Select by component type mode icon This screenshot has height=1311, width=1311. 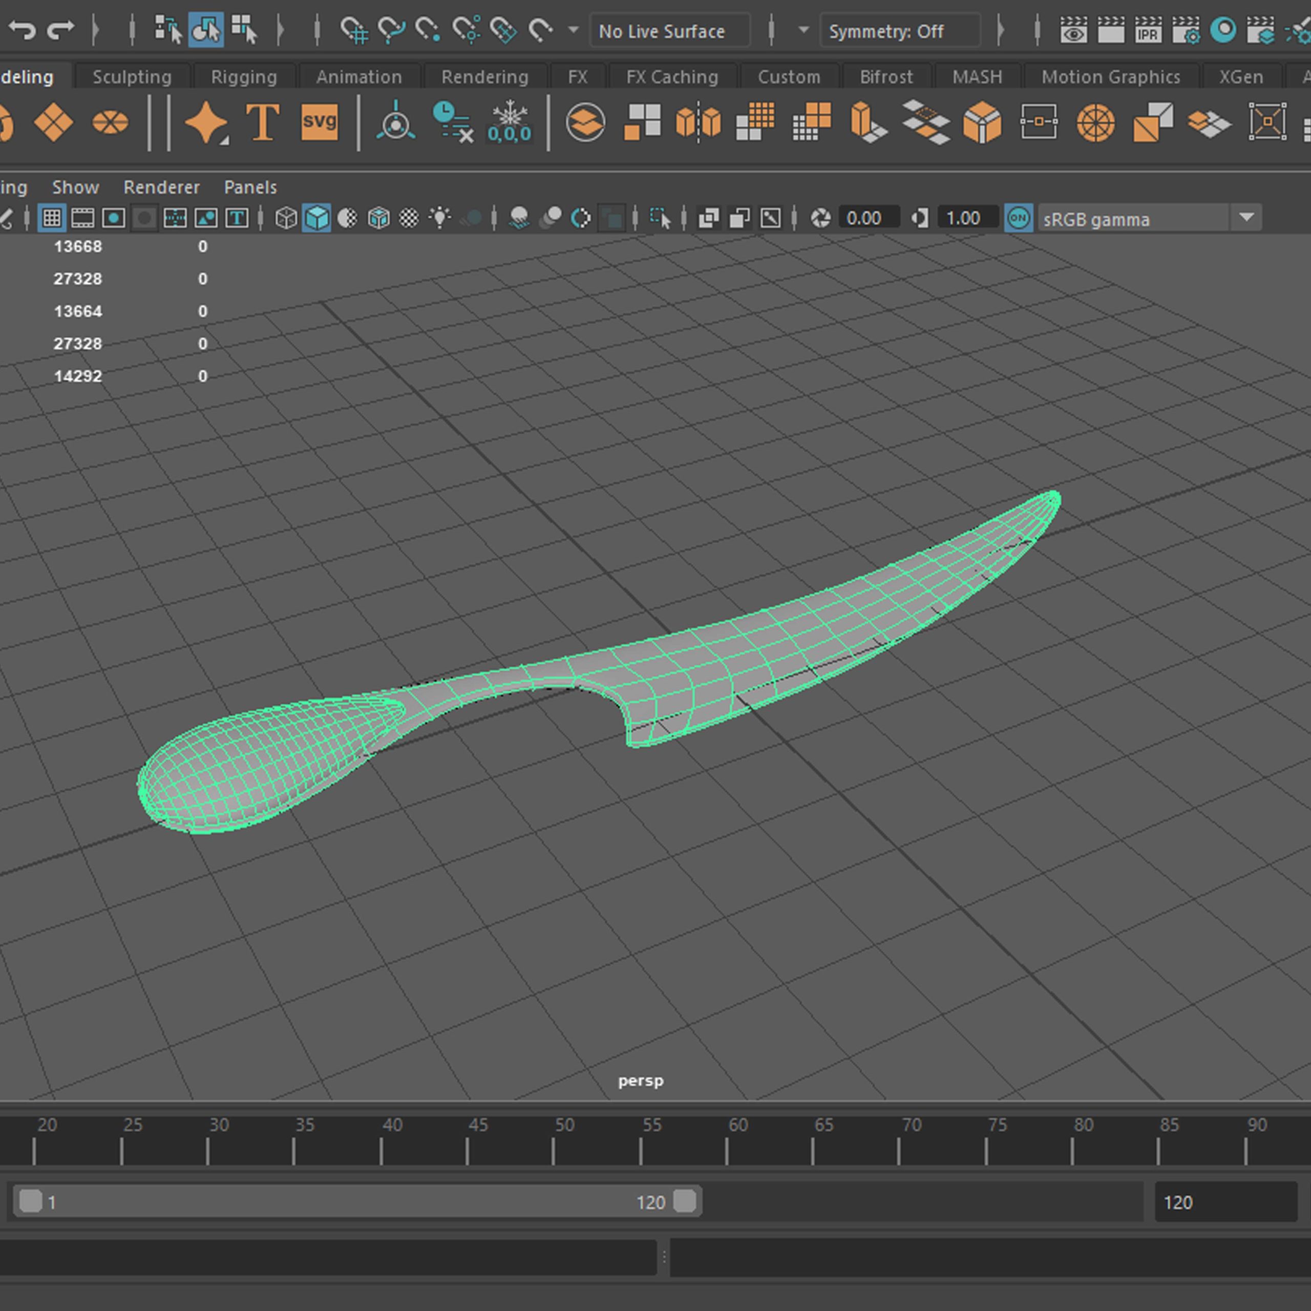[x=244, y=30]
